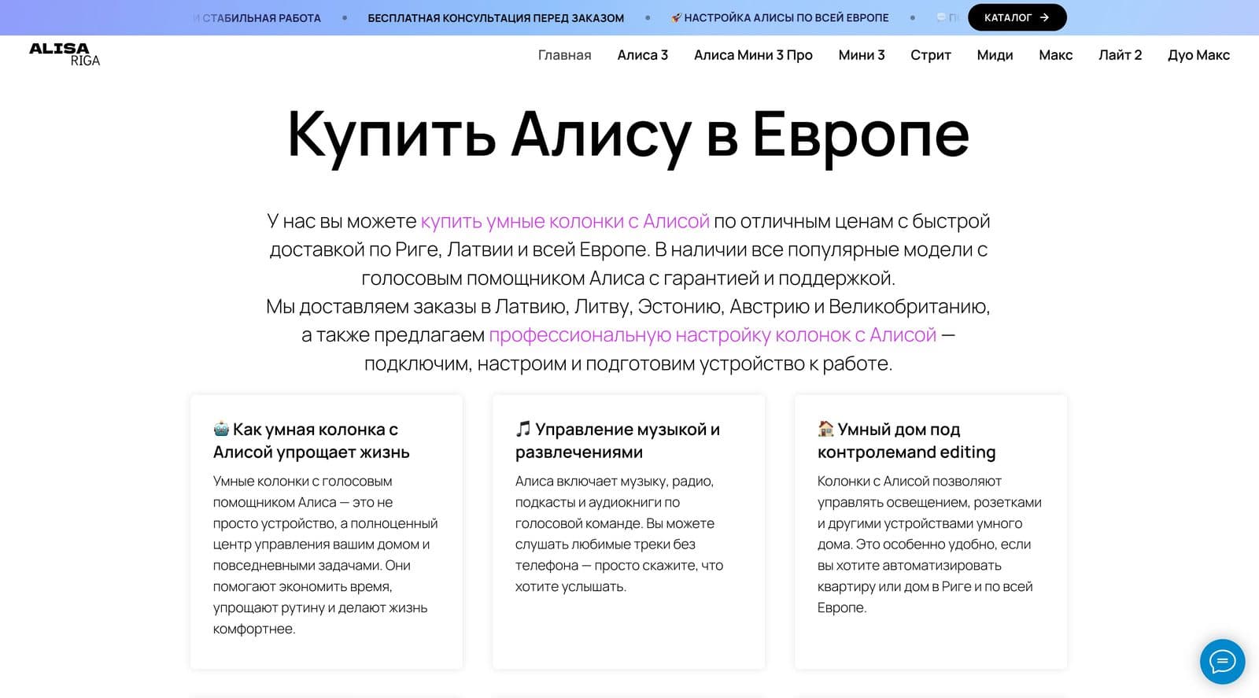The image size is (1259, 698).
Task: Click the house emoji in third card
Action: (825, 429)
